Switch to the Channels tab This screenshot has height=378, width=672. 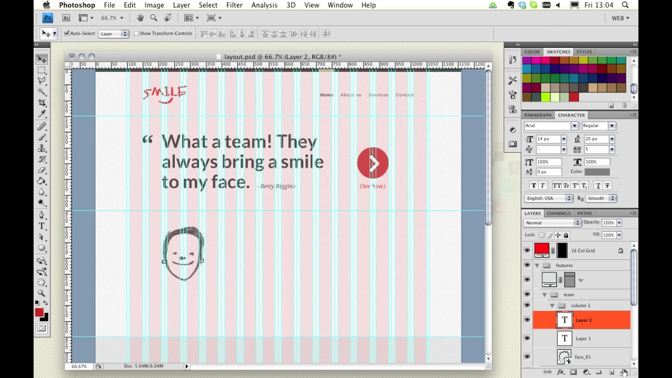point(558,214)
